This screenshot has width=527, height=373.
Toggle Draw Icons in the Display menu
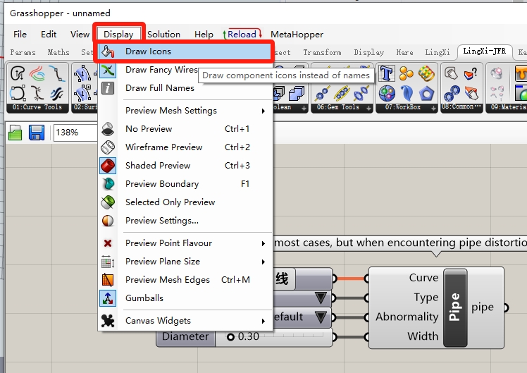pyautogui.click(x=185, y=51)
